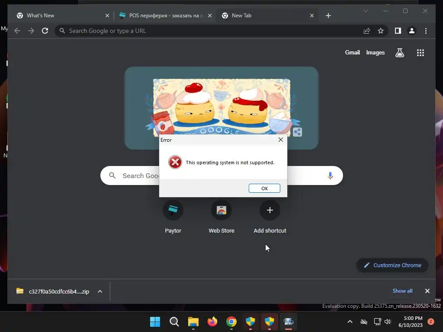Open the downloaded c327f0a50cdfcc6b4 zip file

[53, 291]
